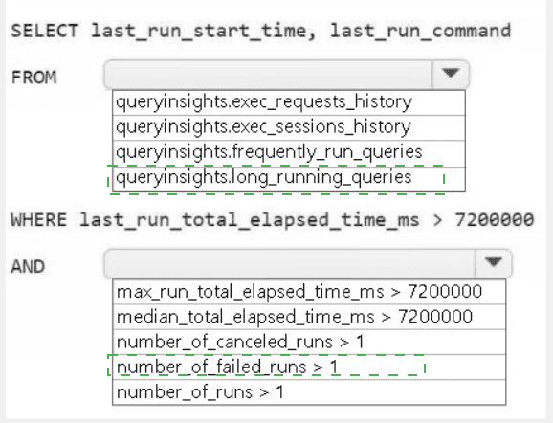Click the FROM keyword label
This screenshot has height=423, width=553.
(33, 77)
